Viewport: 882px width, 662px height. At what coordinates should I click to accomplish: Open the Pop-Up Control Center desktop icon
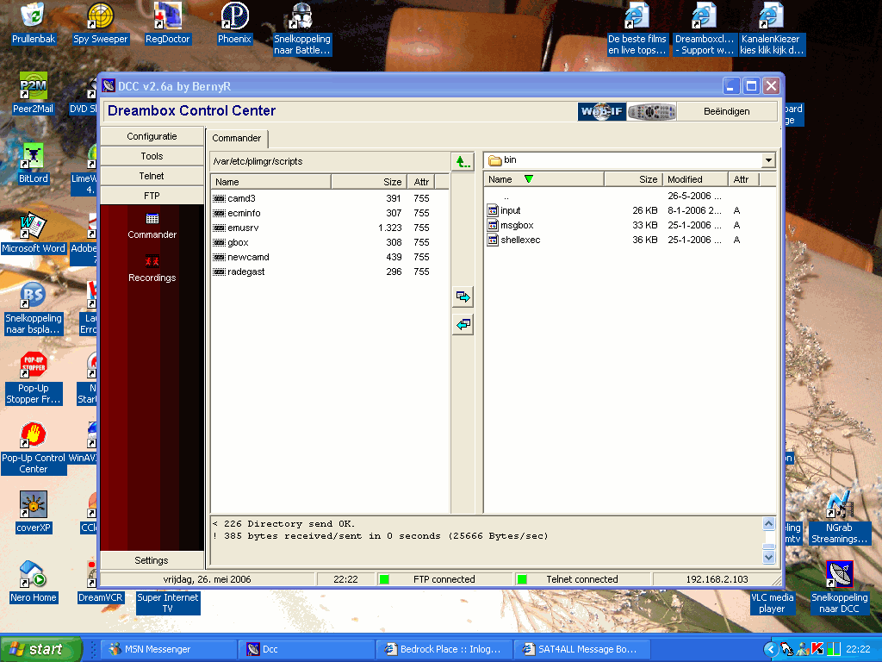pos(34,448)
